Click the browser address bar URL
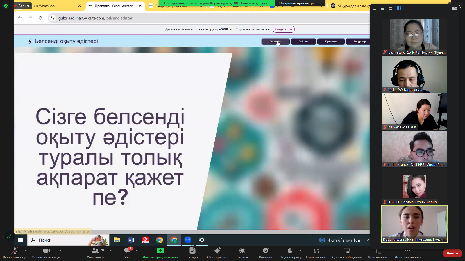The height and width of the screenshot is (261, 465). (95, 18)
